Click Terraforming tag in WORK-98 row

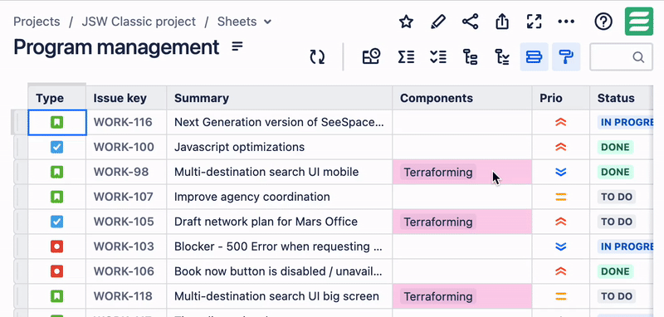438,173
